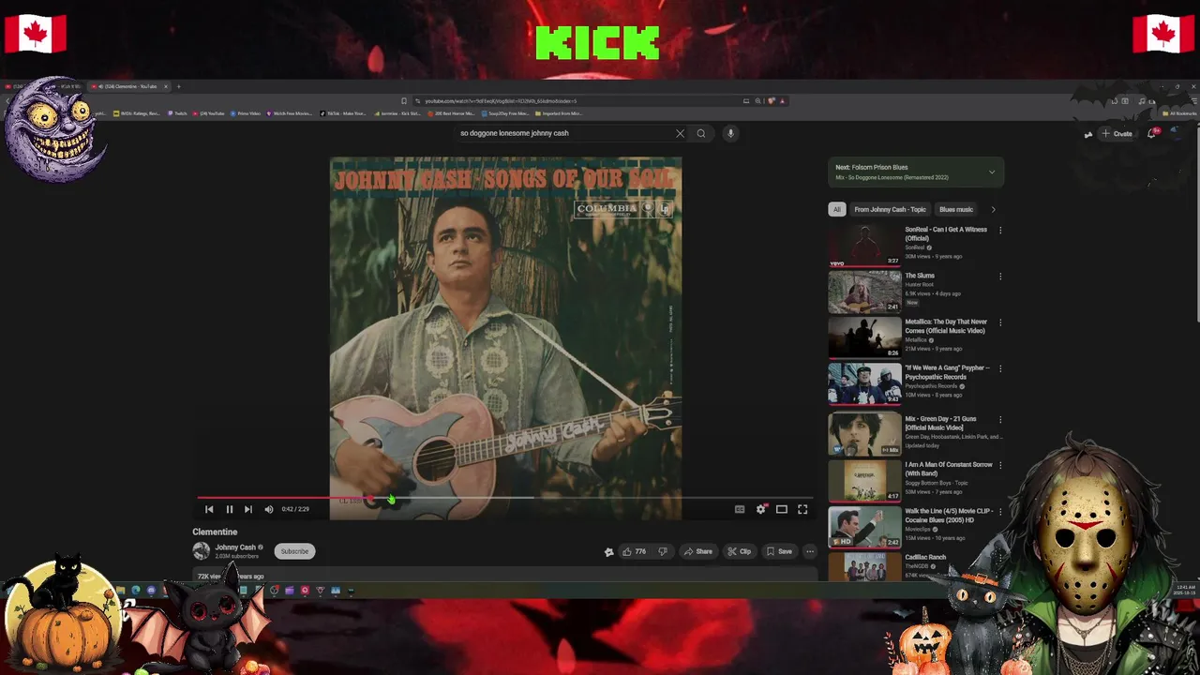The height and width of the screenshot is (675, 1200).
Task: Open 'If We Were A Gang' Psypher video
Action: click(x=864, y=384)
